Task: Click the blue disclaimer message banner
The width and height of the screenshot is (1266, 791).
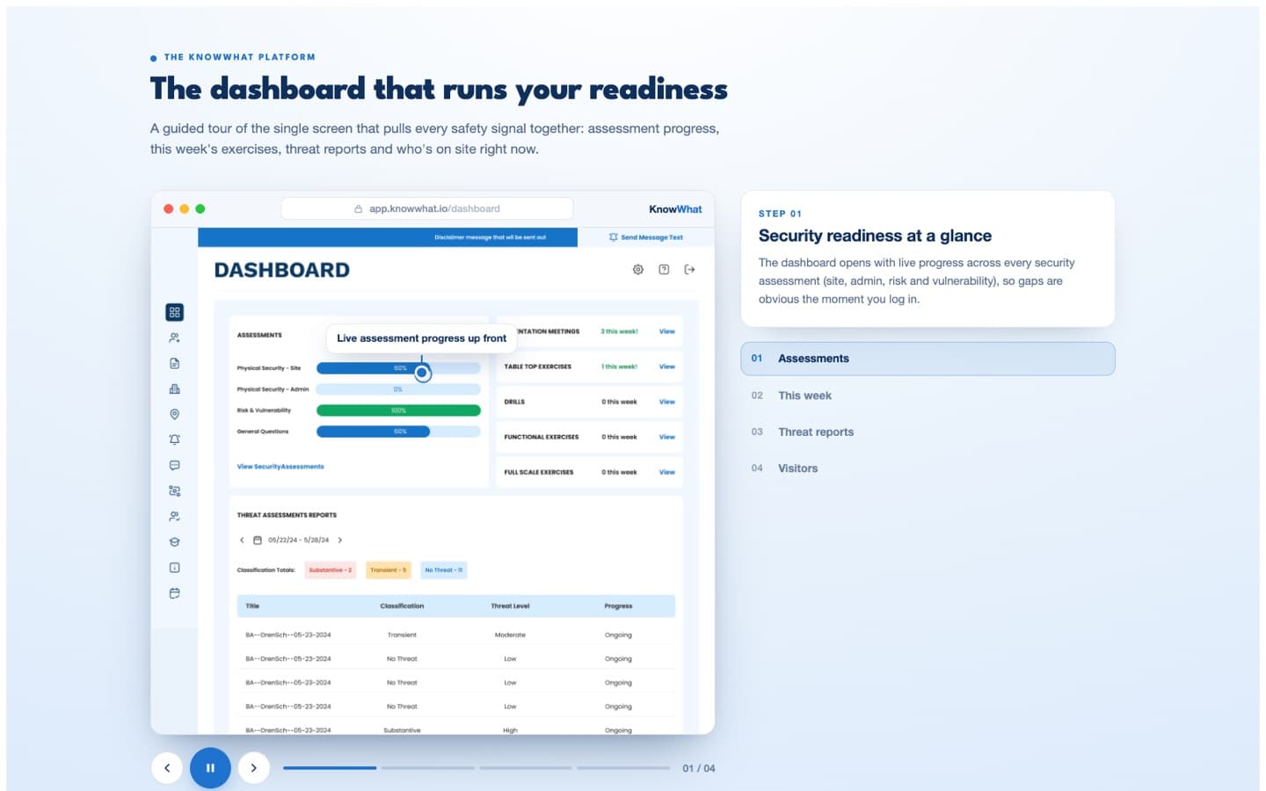Action: (x=388, y=237)
